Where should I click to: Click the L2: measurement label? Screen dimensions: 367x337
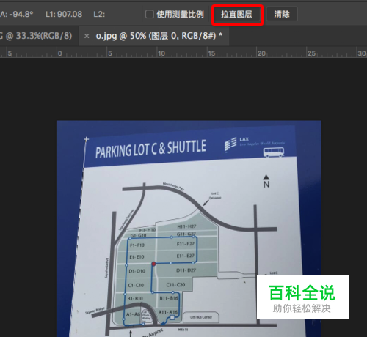point(99,14)
